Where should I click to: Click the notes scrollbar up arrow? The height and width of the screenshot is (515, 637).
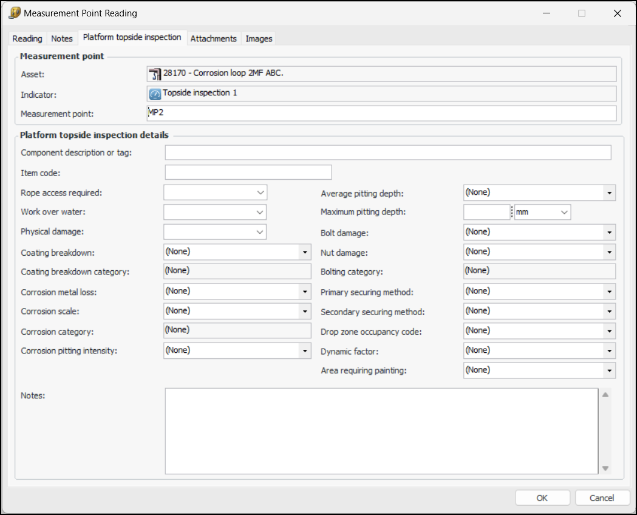point(605,395)
